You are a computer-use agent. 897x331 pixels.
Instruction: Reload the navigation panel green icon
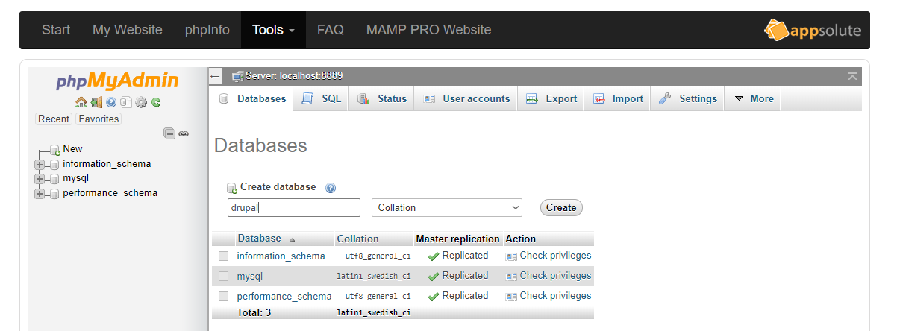[156, 103]
